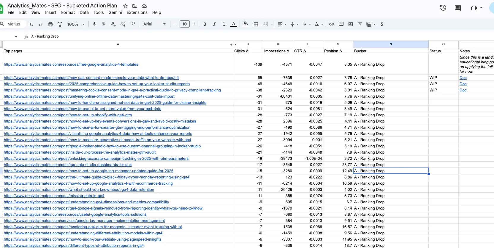Open text wrapping dropdown
This screenshot has height=248, width=494.
(x=307, y=24)
